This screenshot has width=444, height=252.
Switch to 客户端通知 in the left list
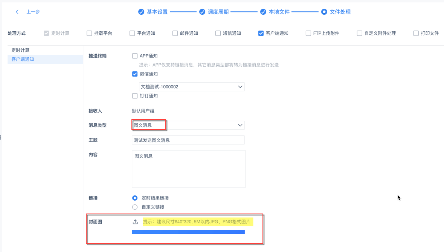[x=23, y=59]
